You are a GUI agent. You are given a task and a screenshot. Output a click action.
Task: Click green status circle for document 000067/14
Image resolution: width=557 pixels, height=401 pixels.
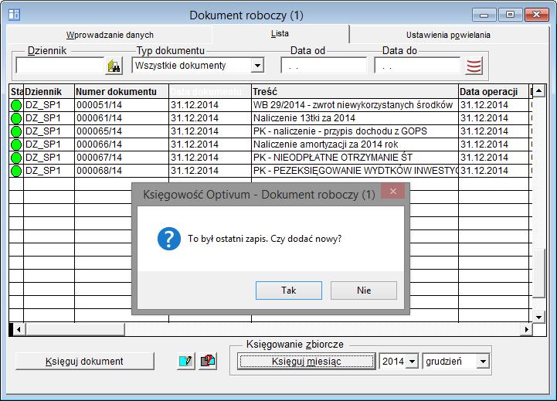pos(16,158)
